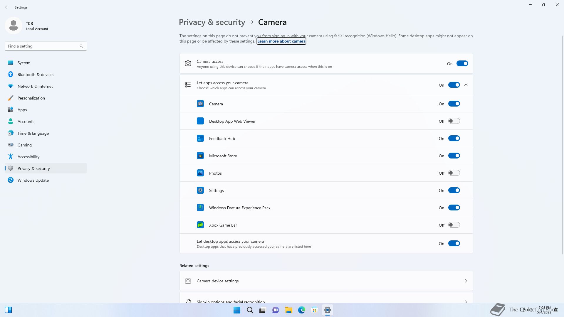The height and width of the screenshot is (317, 564).
Task: Go to Network & internet
Action: click(46, 86)
